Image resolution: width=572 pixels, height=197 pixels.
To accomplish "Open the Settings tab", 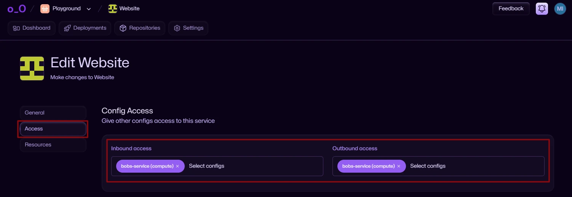I will tap(188, 28).
